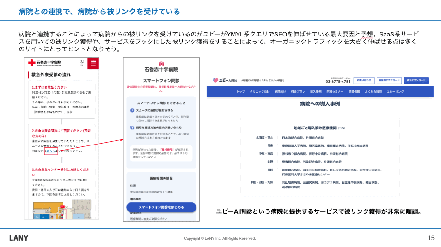Image resolution: width=441 pixels, height=247 pixels.
Task: Click the LANY logo in footer
Action: pos(19,238)
